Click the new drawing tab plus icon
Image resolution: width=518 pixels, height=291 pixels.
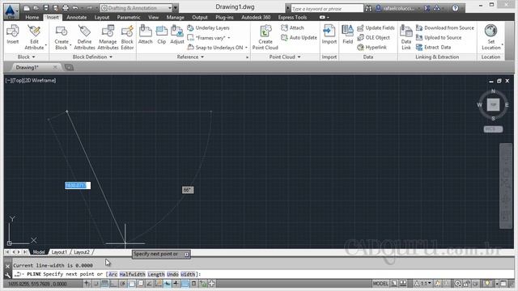point(69,67)
